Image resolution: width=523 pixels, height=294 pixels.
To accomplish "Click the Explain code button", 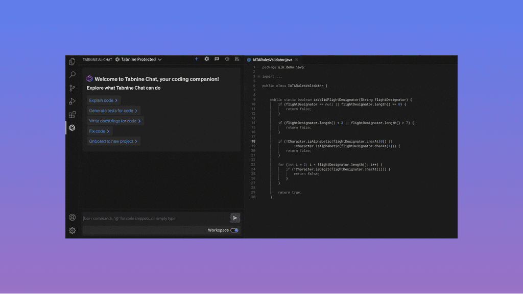I will (104, 100).
